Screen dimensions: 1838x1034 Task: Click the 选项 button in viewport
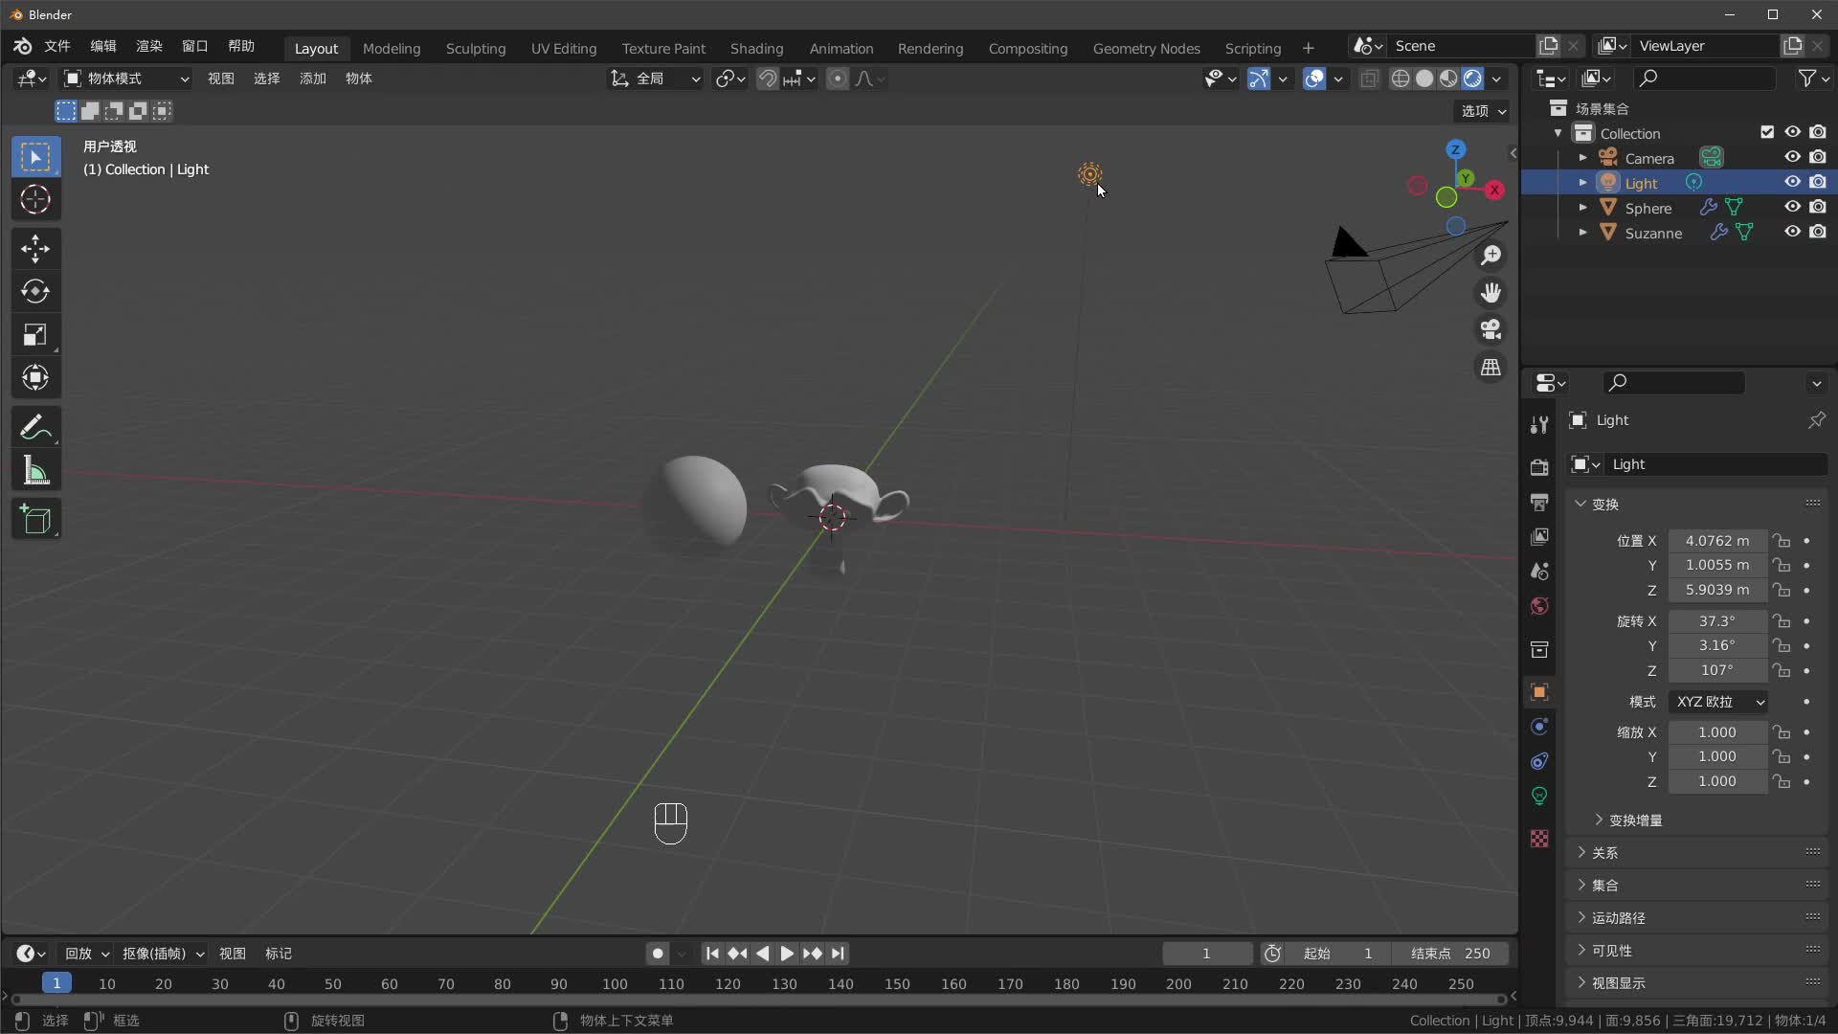coord(1483,111)
